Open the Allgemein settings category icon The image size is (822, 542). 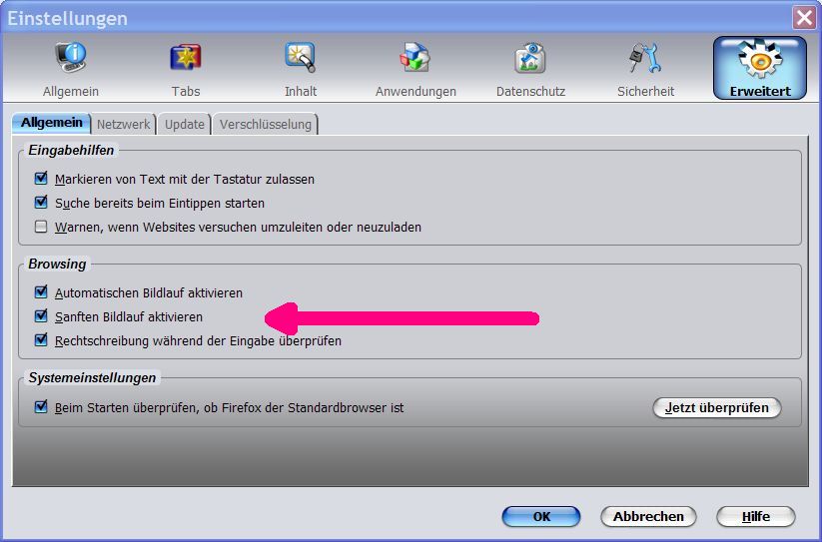click(71, 69)
